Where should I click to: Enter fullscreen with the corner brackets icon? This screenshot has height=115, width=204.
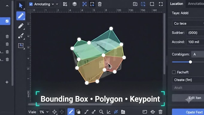point(161,4)
